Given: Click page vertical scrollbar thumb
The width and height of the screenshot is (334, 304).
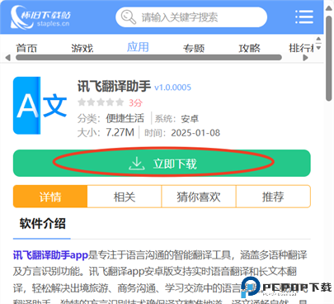Looking at the screenshot, I should (x=328, y=59).
